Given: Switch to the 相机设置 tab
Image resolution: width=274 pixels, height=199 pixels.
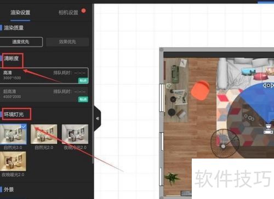Looking at the screenshot, I should click(x=68, y=13).
